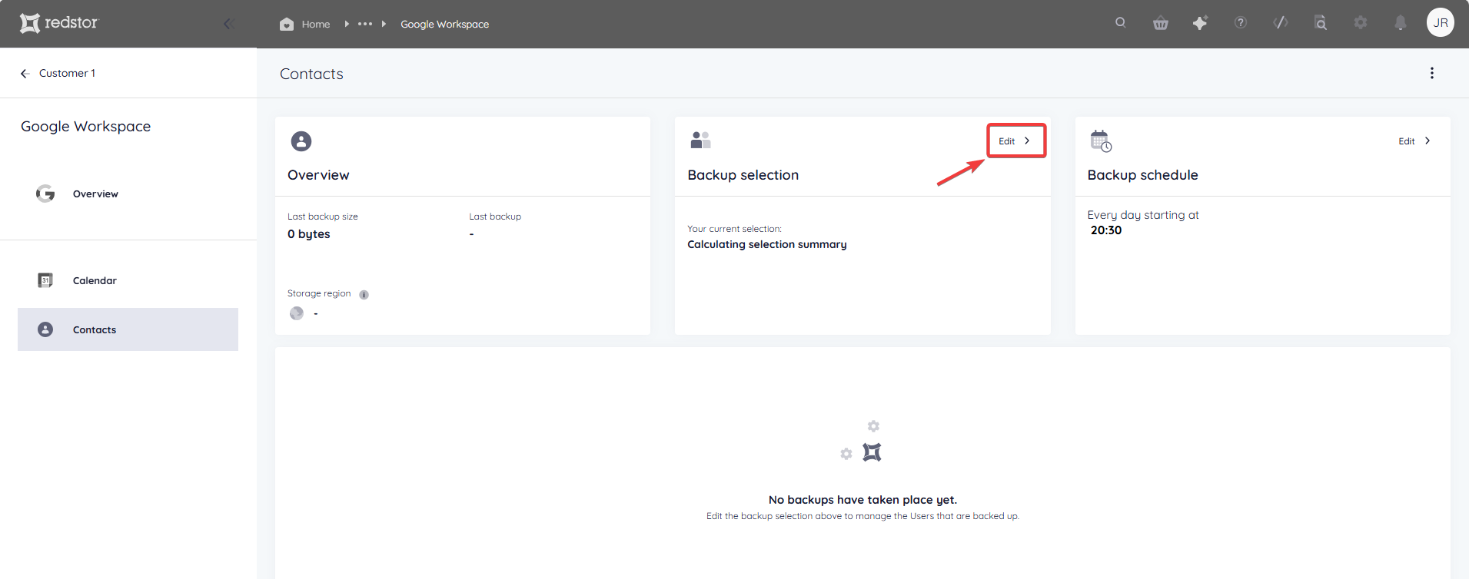Click Calculating selection summary text
This screenshot has height=579, width=1469.
click(x=767, y=244)
